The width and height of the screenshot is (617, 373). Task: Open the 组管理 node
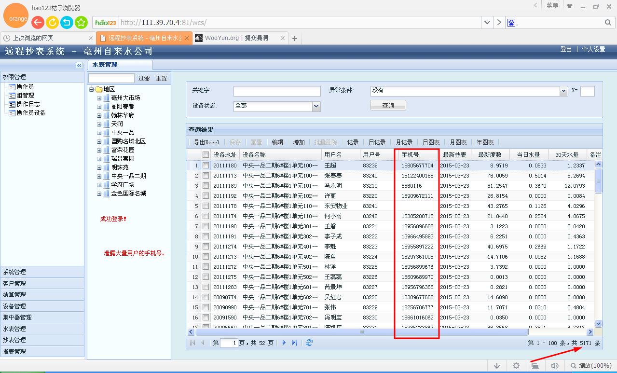(x=25, y=96)
